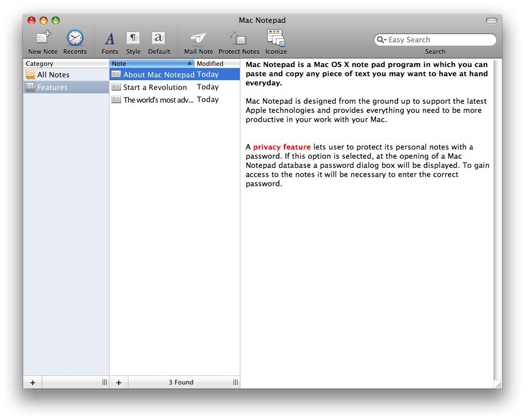Image resolution: width=525 pixels, height=420 pixels.
Task: Sort notes by the Modified column
Action: click(x=217, y=64)
